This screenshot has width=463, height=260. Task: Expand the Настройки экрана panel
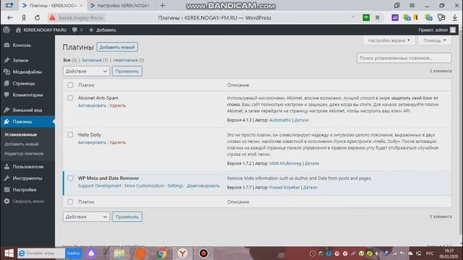389,40
